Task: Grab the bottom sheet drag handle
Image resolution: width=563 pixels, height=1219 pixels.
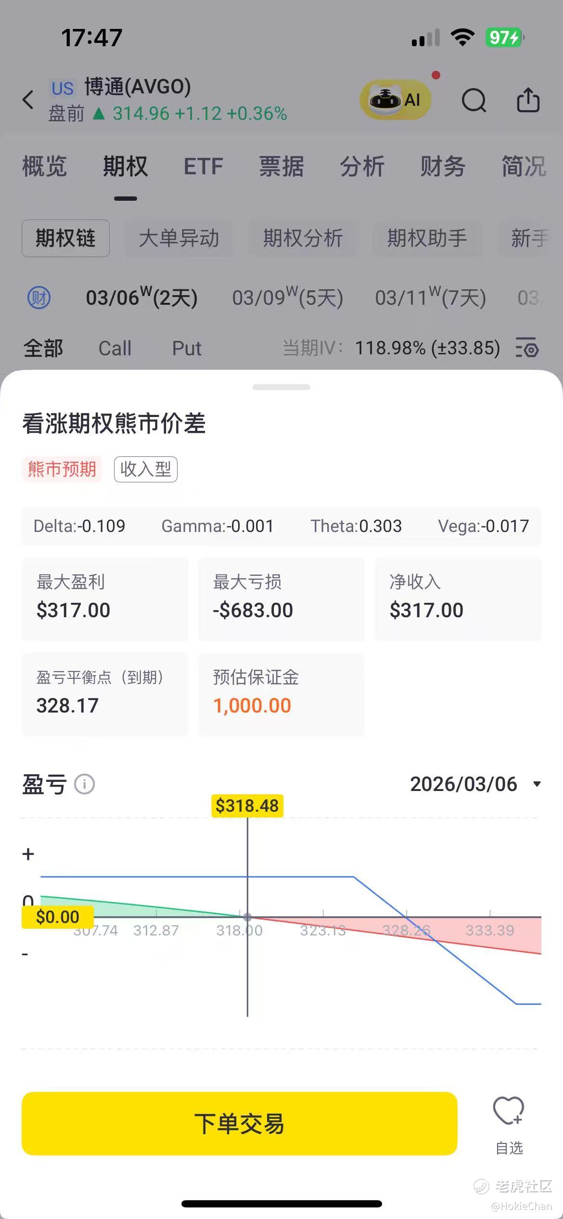Action: point(281,387)
